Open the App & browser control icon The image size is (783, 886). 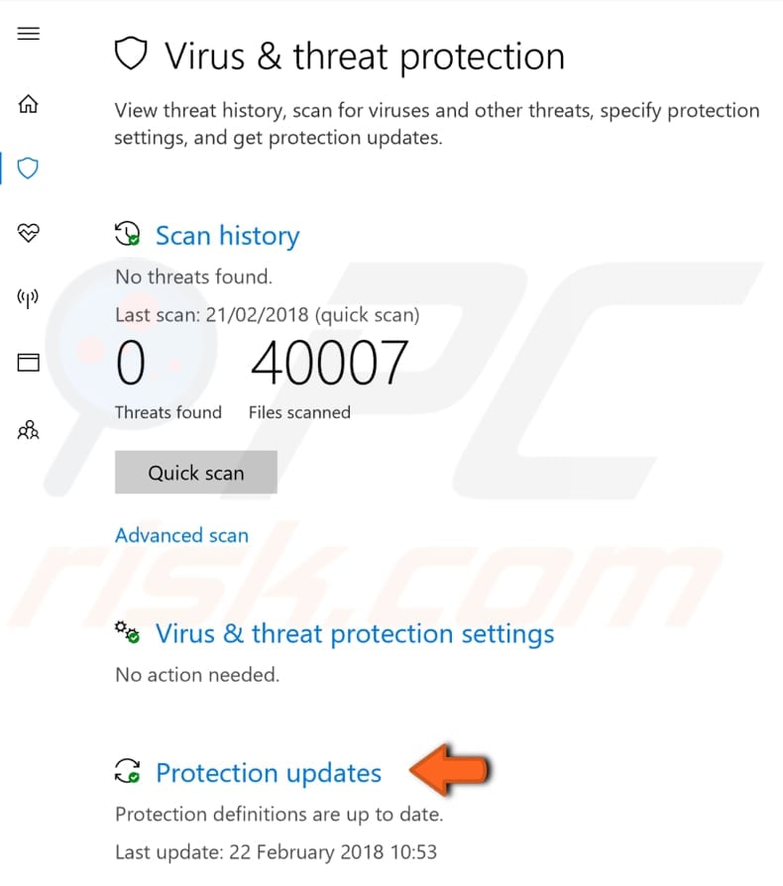pos(28,363)
